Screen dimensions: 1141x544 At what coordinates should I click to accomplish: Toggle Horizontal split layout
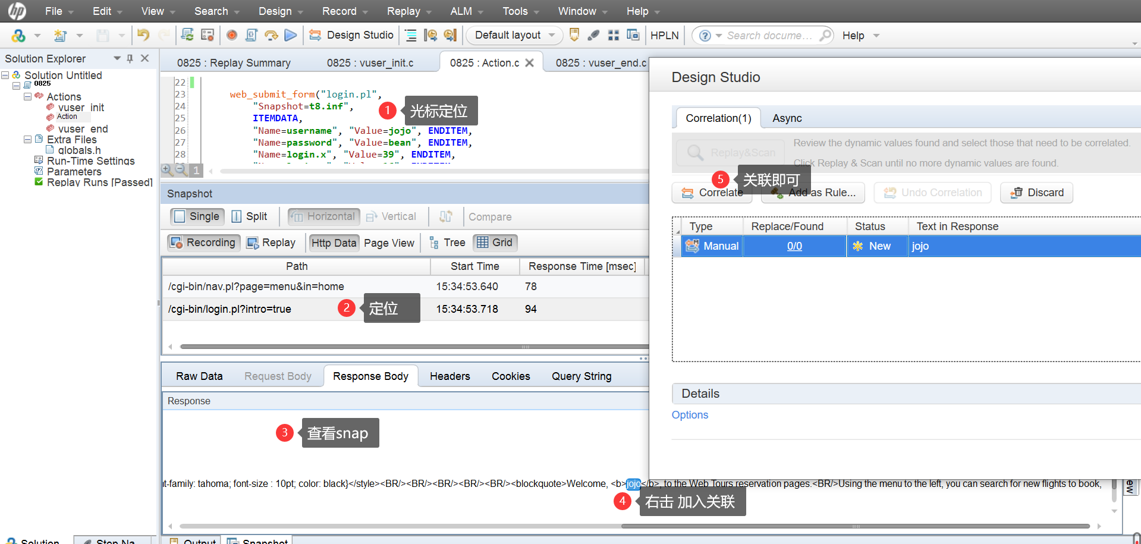coord(324,216)
